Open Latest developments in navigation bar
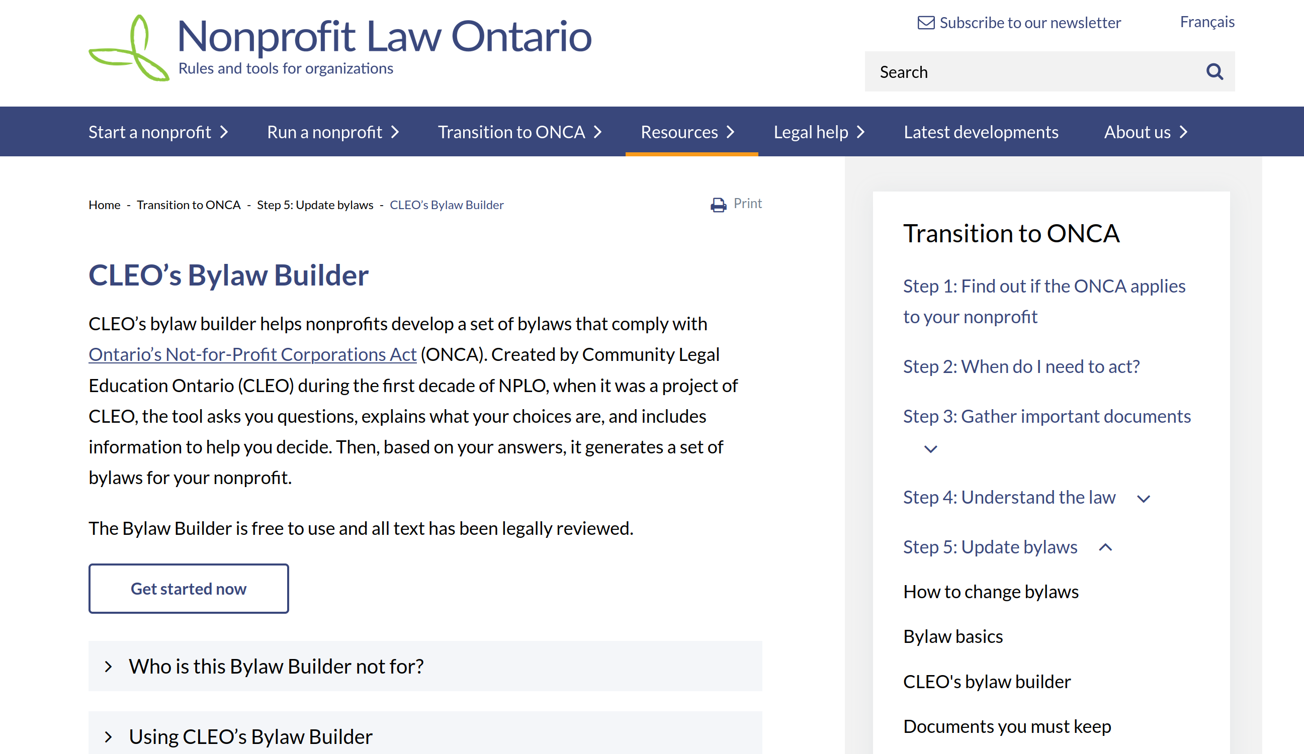The height and width of the screenshot is (754, 1304). (x=981, y=132)
